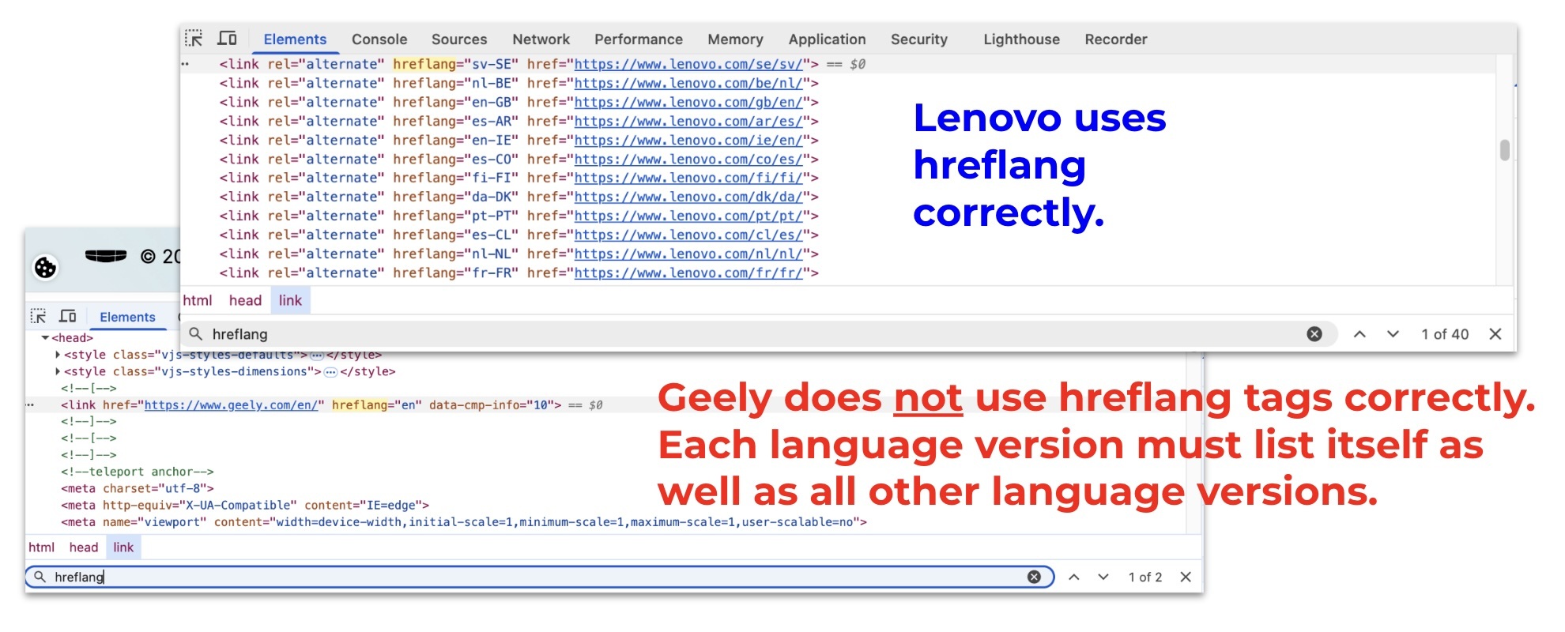
Task: Open the Lighthouse tab
Action: (x=1021, y=39)
